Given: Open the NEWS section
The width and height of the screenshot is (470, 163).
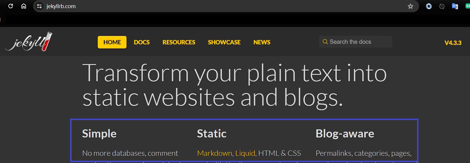Looking at the screenshot, I should (262, 42).
